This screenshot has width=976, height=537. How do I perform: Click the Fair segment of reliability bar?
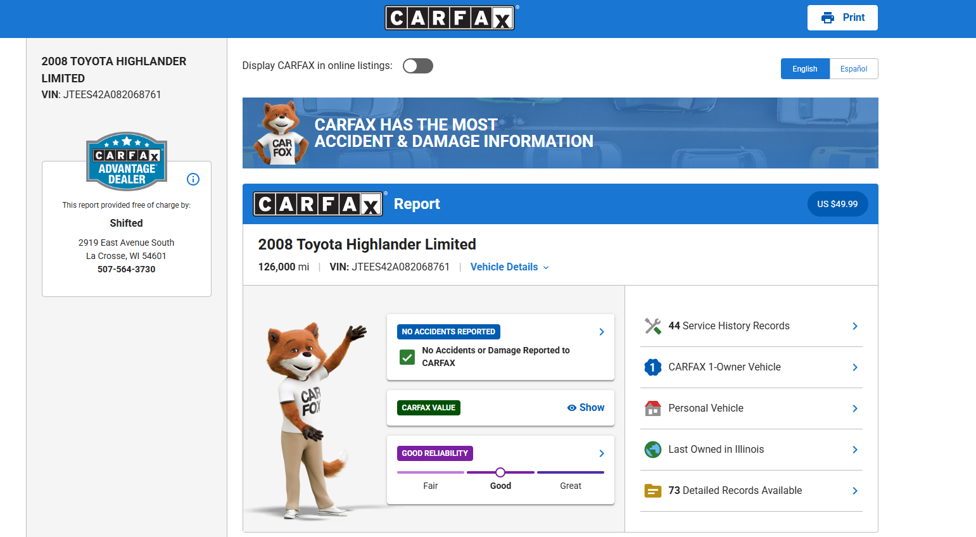(x=431, y=472)
